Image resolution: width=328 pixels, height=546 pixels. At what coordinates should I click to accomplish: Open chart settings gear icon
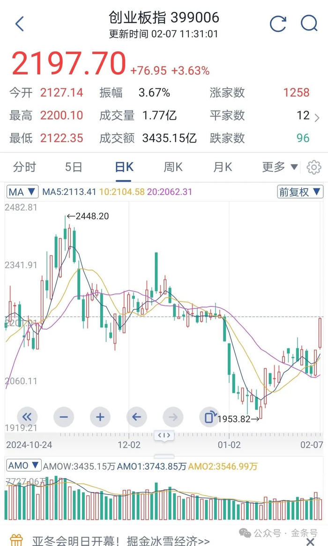click(313, 167)
